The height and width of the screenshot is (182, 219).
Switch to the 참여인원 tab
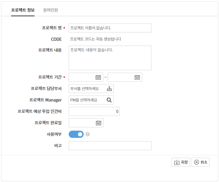[50, 10]
